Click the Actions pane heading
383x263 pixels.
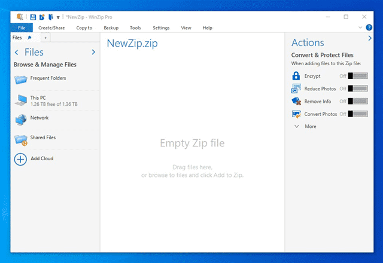tap(308, 42)
